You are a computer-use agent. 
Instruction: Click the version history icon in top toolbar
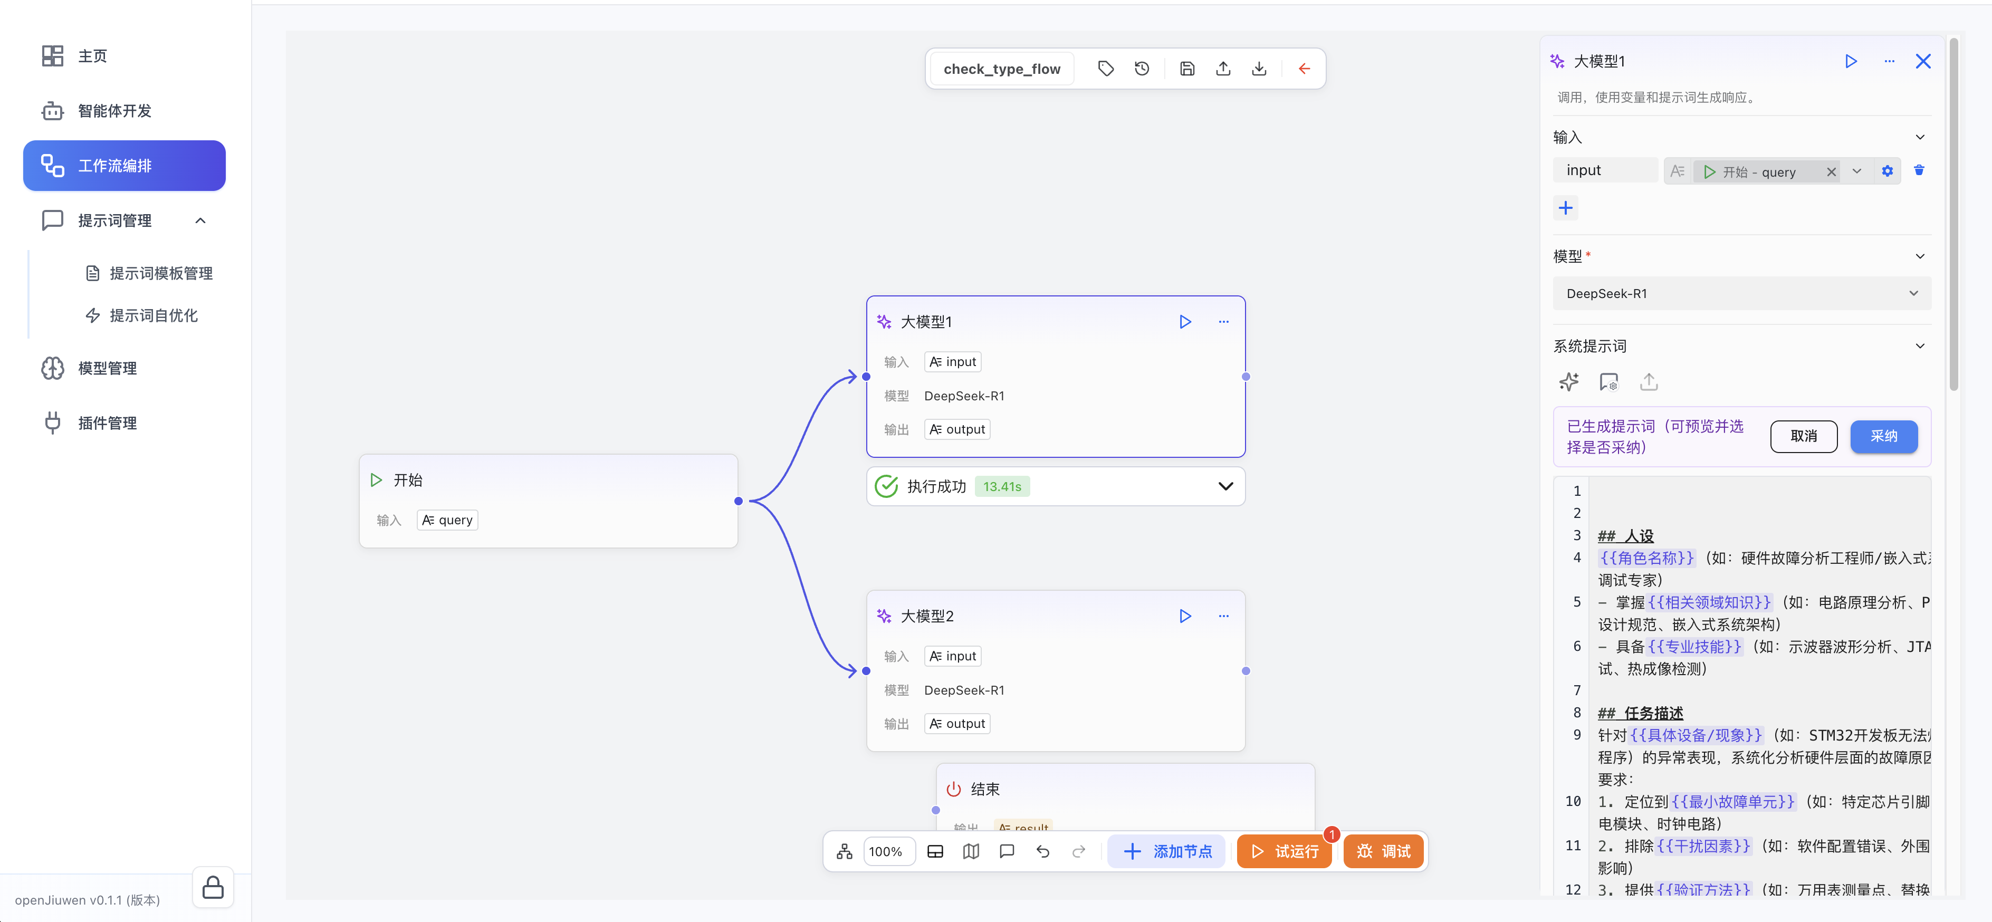[x=1142, y=69]
